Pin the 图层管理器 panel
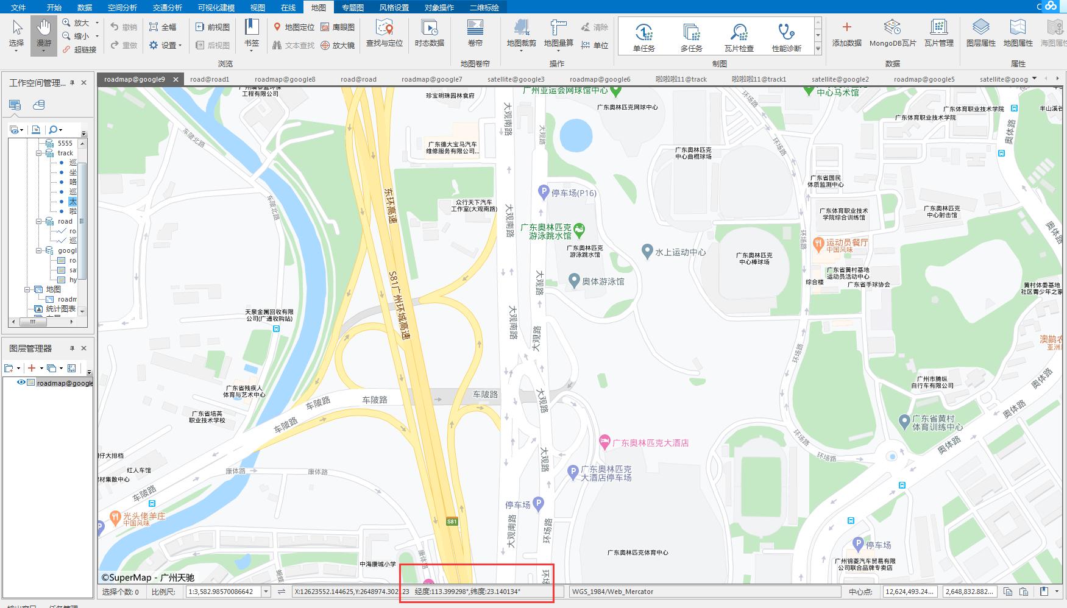This screenshot has height=608, width=1067. click(x=73, y=348)
